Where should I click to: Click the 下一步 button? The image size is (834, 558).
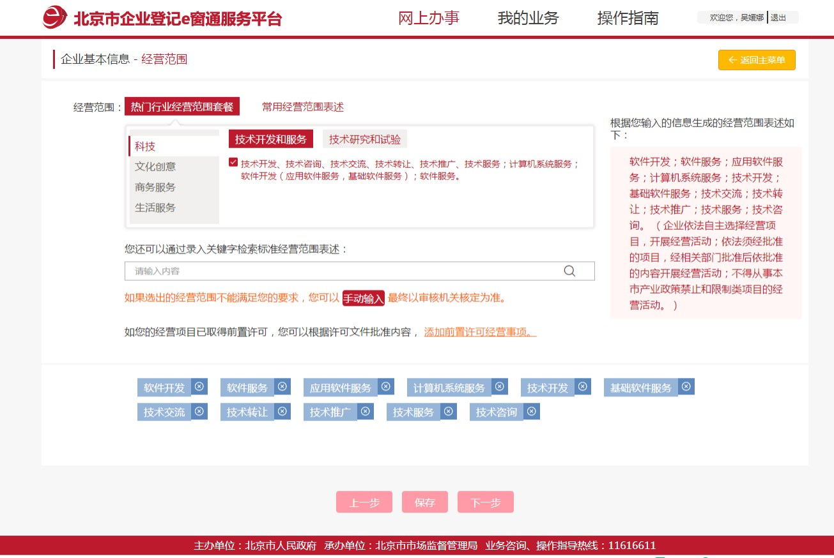coord(485,502)
